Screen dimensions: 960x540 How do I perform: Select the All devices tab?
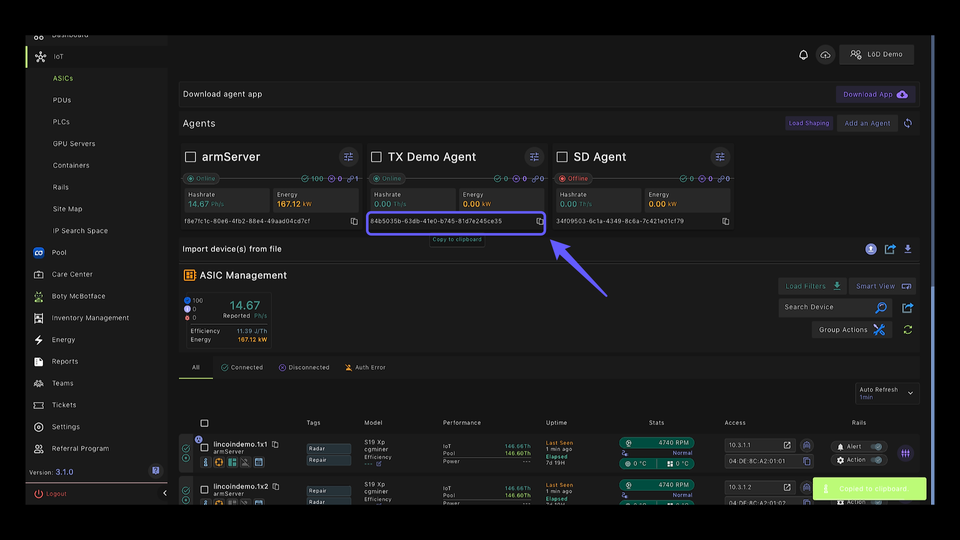(x=196, y=367)
